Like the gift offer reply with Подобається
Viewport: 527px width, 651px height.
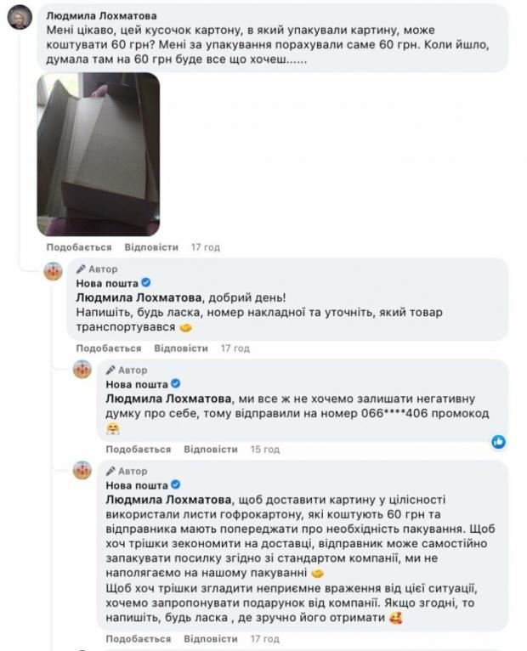pos(139,638)
